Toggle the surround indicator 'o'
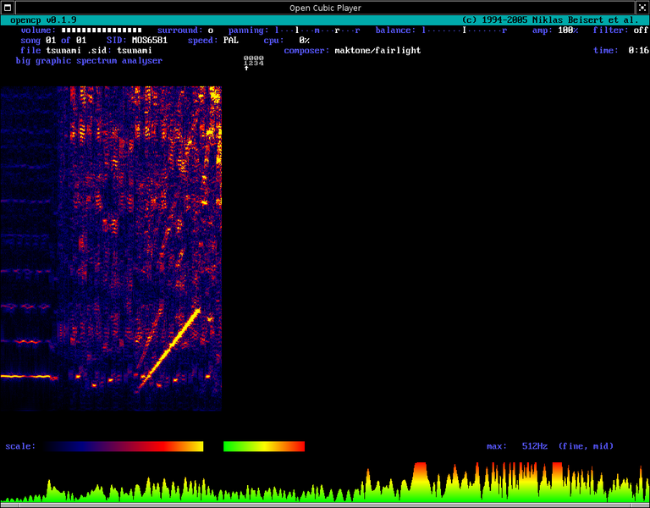The height and width of the screenshot is (508, 650). [x=211, y=30]
